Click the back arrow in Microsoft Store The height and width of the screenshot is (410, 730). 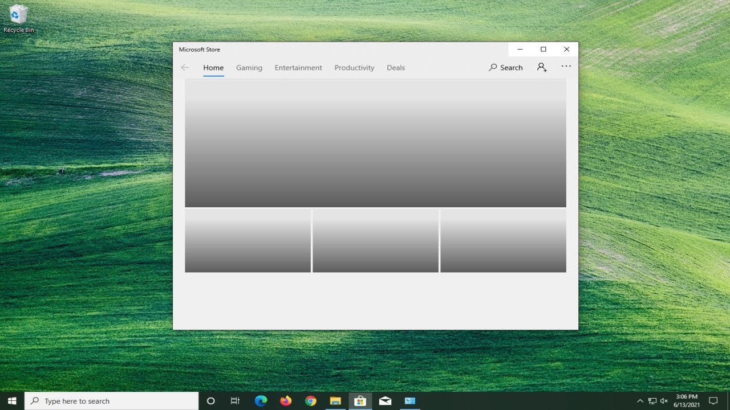185,67
